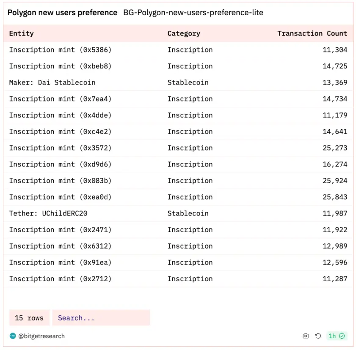The height and width of the screenshot is (350, 356).
Task: Click the Stablecoin category in the Tether row
Action: point(188,213)
